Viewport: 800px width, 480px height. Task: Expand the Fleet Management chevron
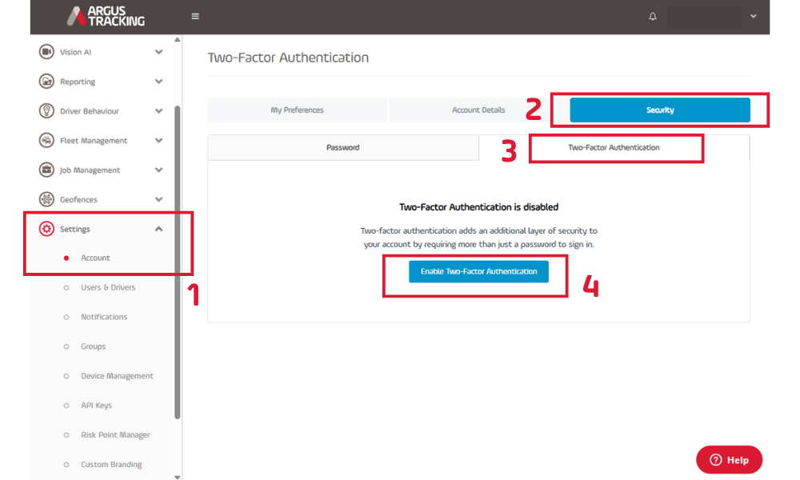coord(158,140)
